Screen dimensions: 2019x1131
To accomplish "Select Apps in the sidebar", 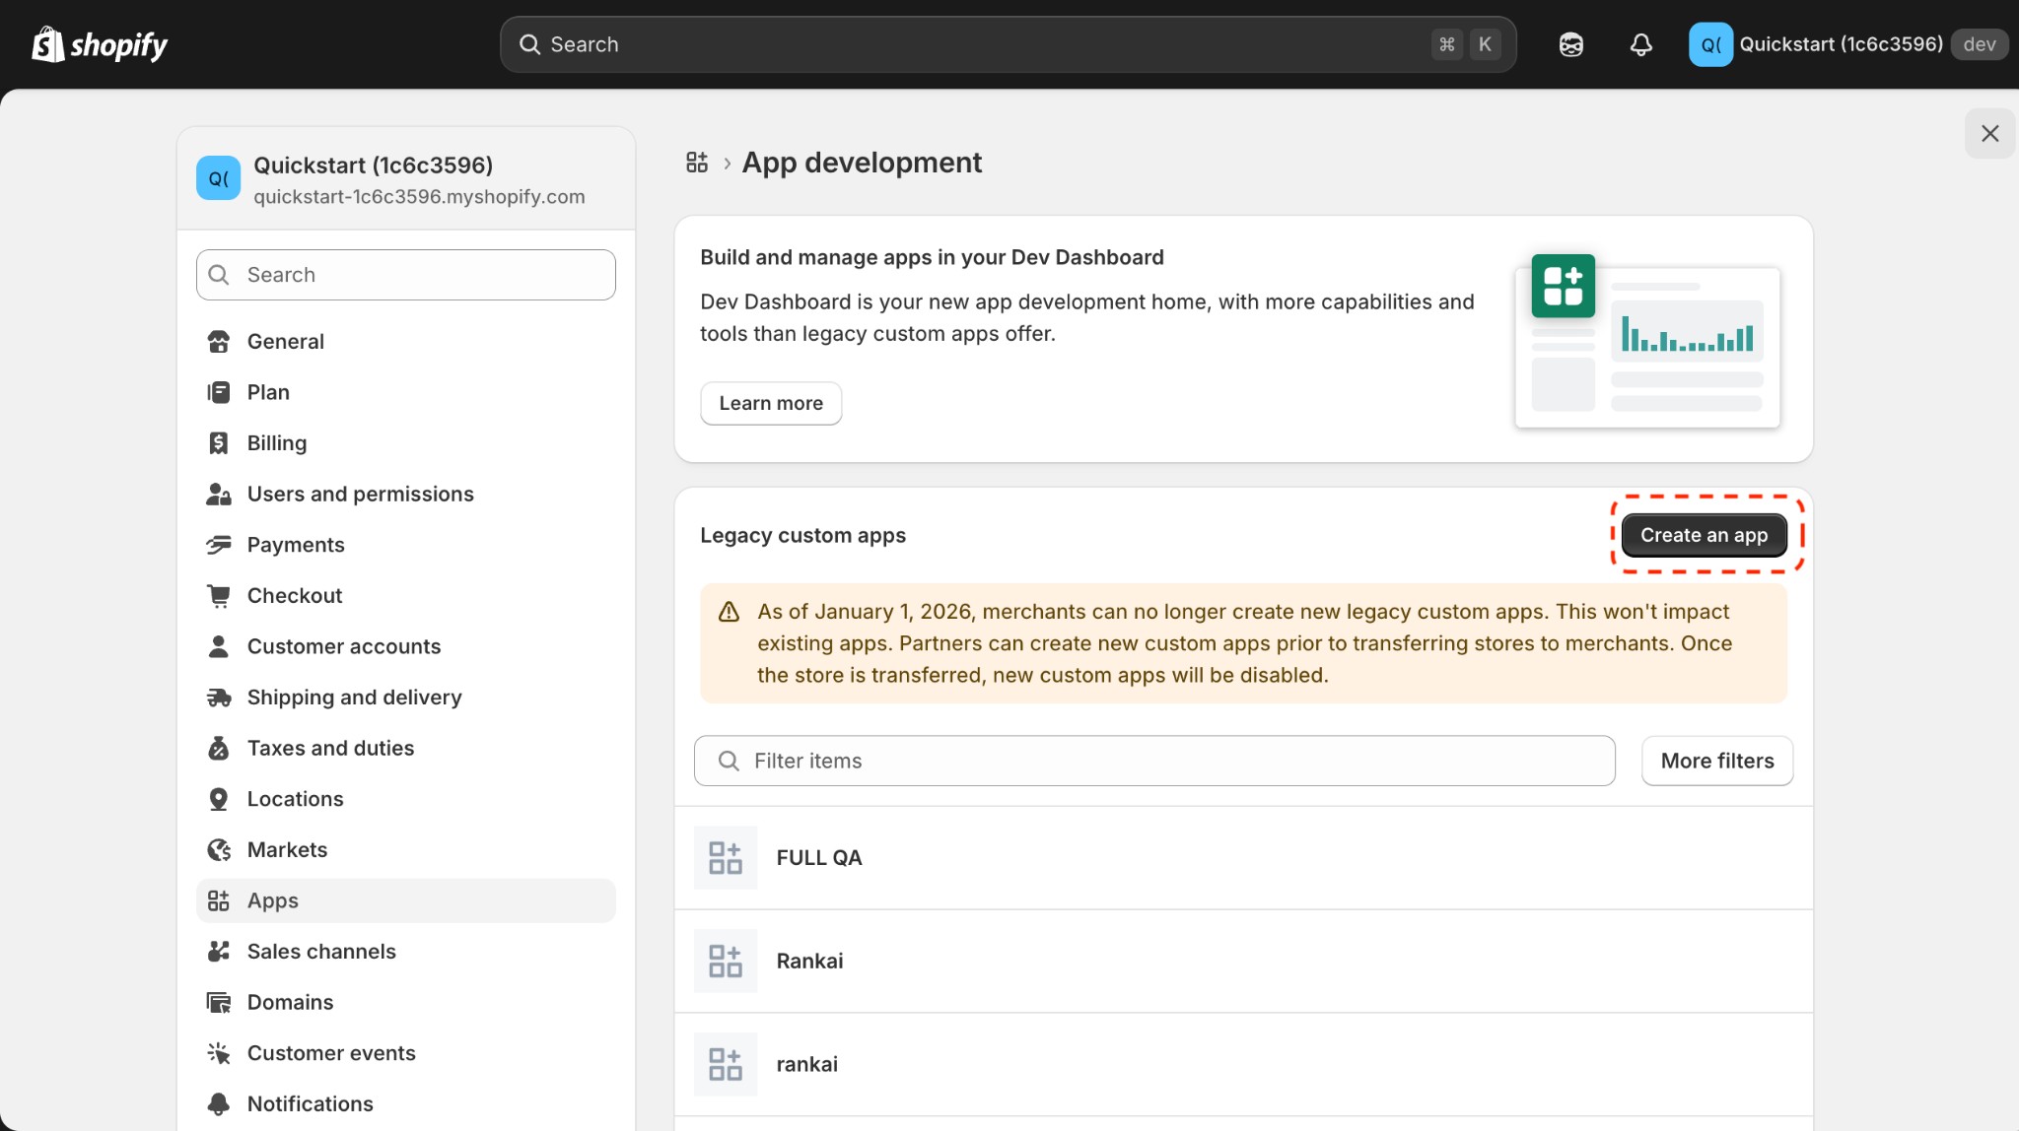I will click(x=272, y=899).
